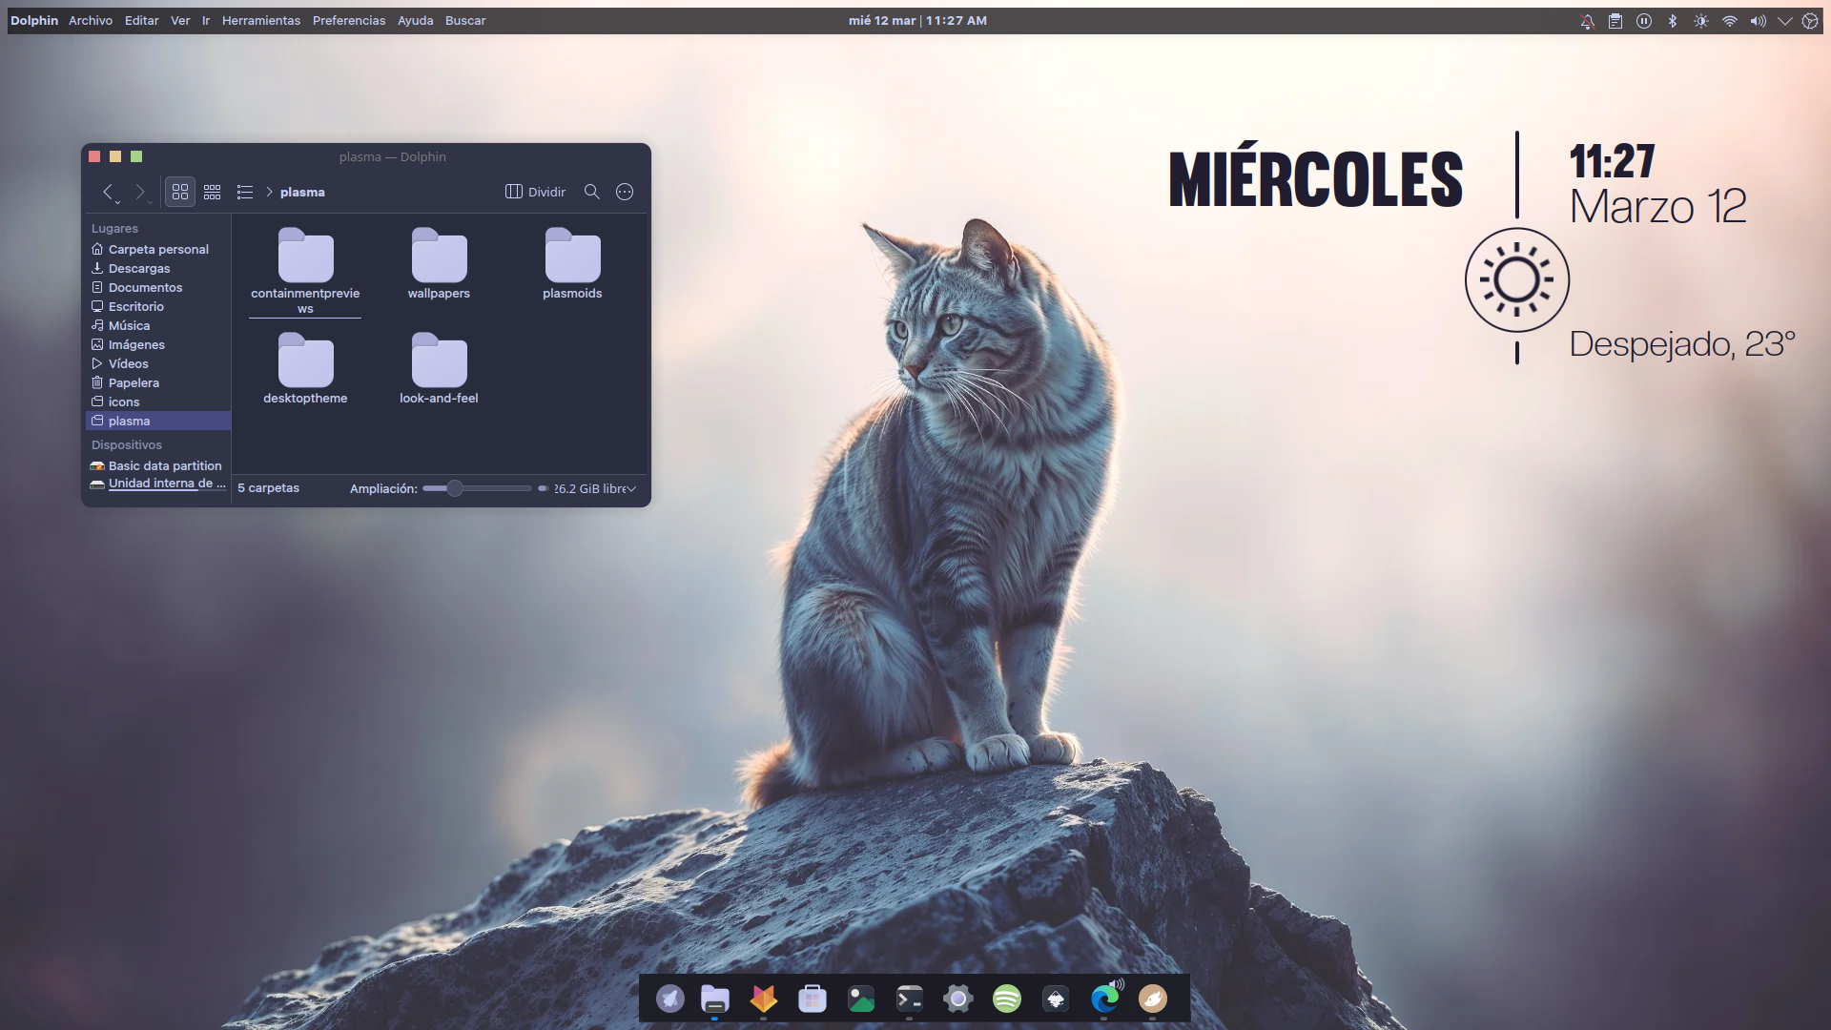The image size is (1831, 1030).
Task: Open the Ver menu
Action: [180, 20]
